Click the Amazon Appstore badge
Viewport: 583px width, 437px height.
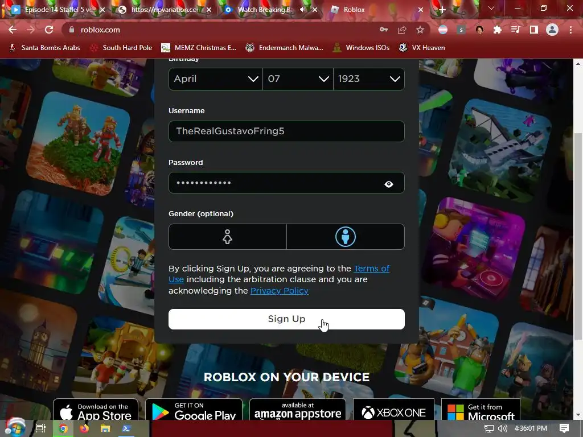298,410
